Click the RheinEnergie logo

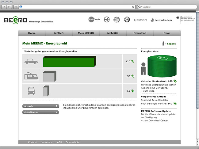pos(93,19)
